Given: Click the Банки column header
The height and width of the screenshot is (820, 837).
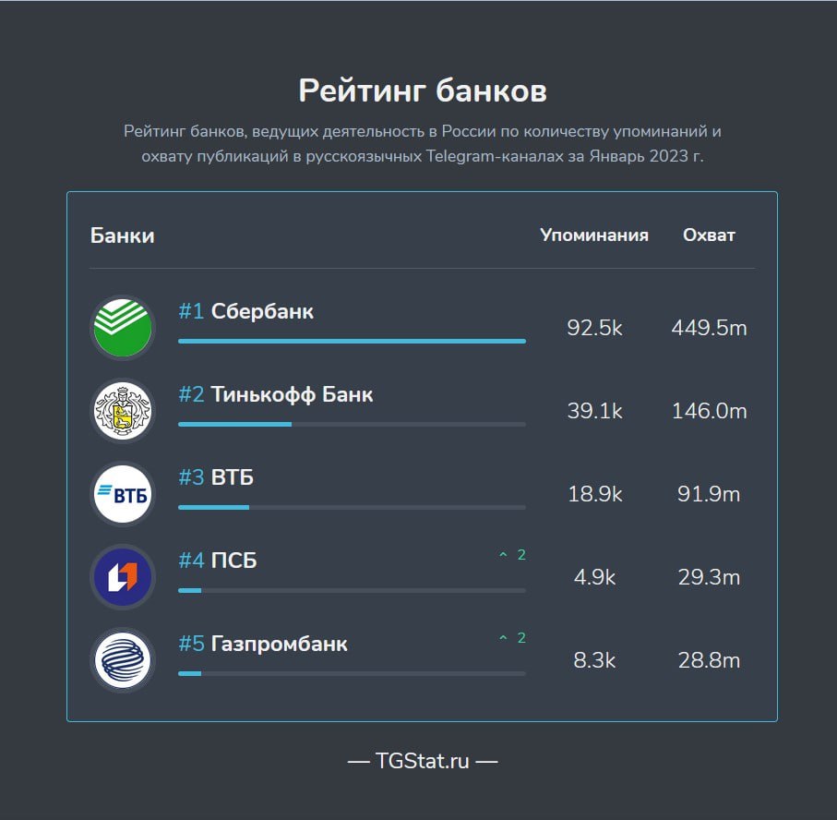Looking at the screenshot, I should [122, 235].
